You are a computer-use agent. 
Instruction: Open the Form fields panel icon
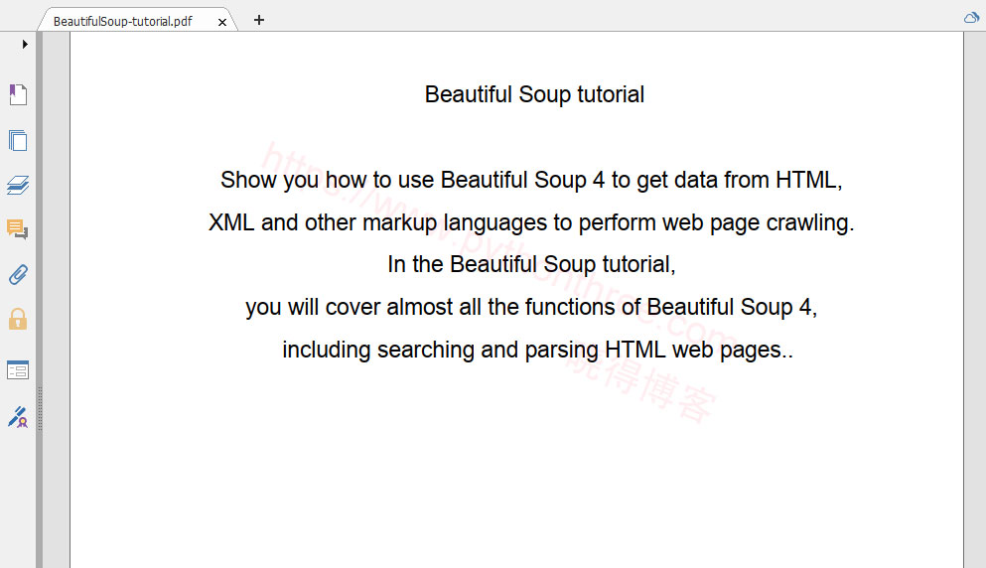point(18,369)
